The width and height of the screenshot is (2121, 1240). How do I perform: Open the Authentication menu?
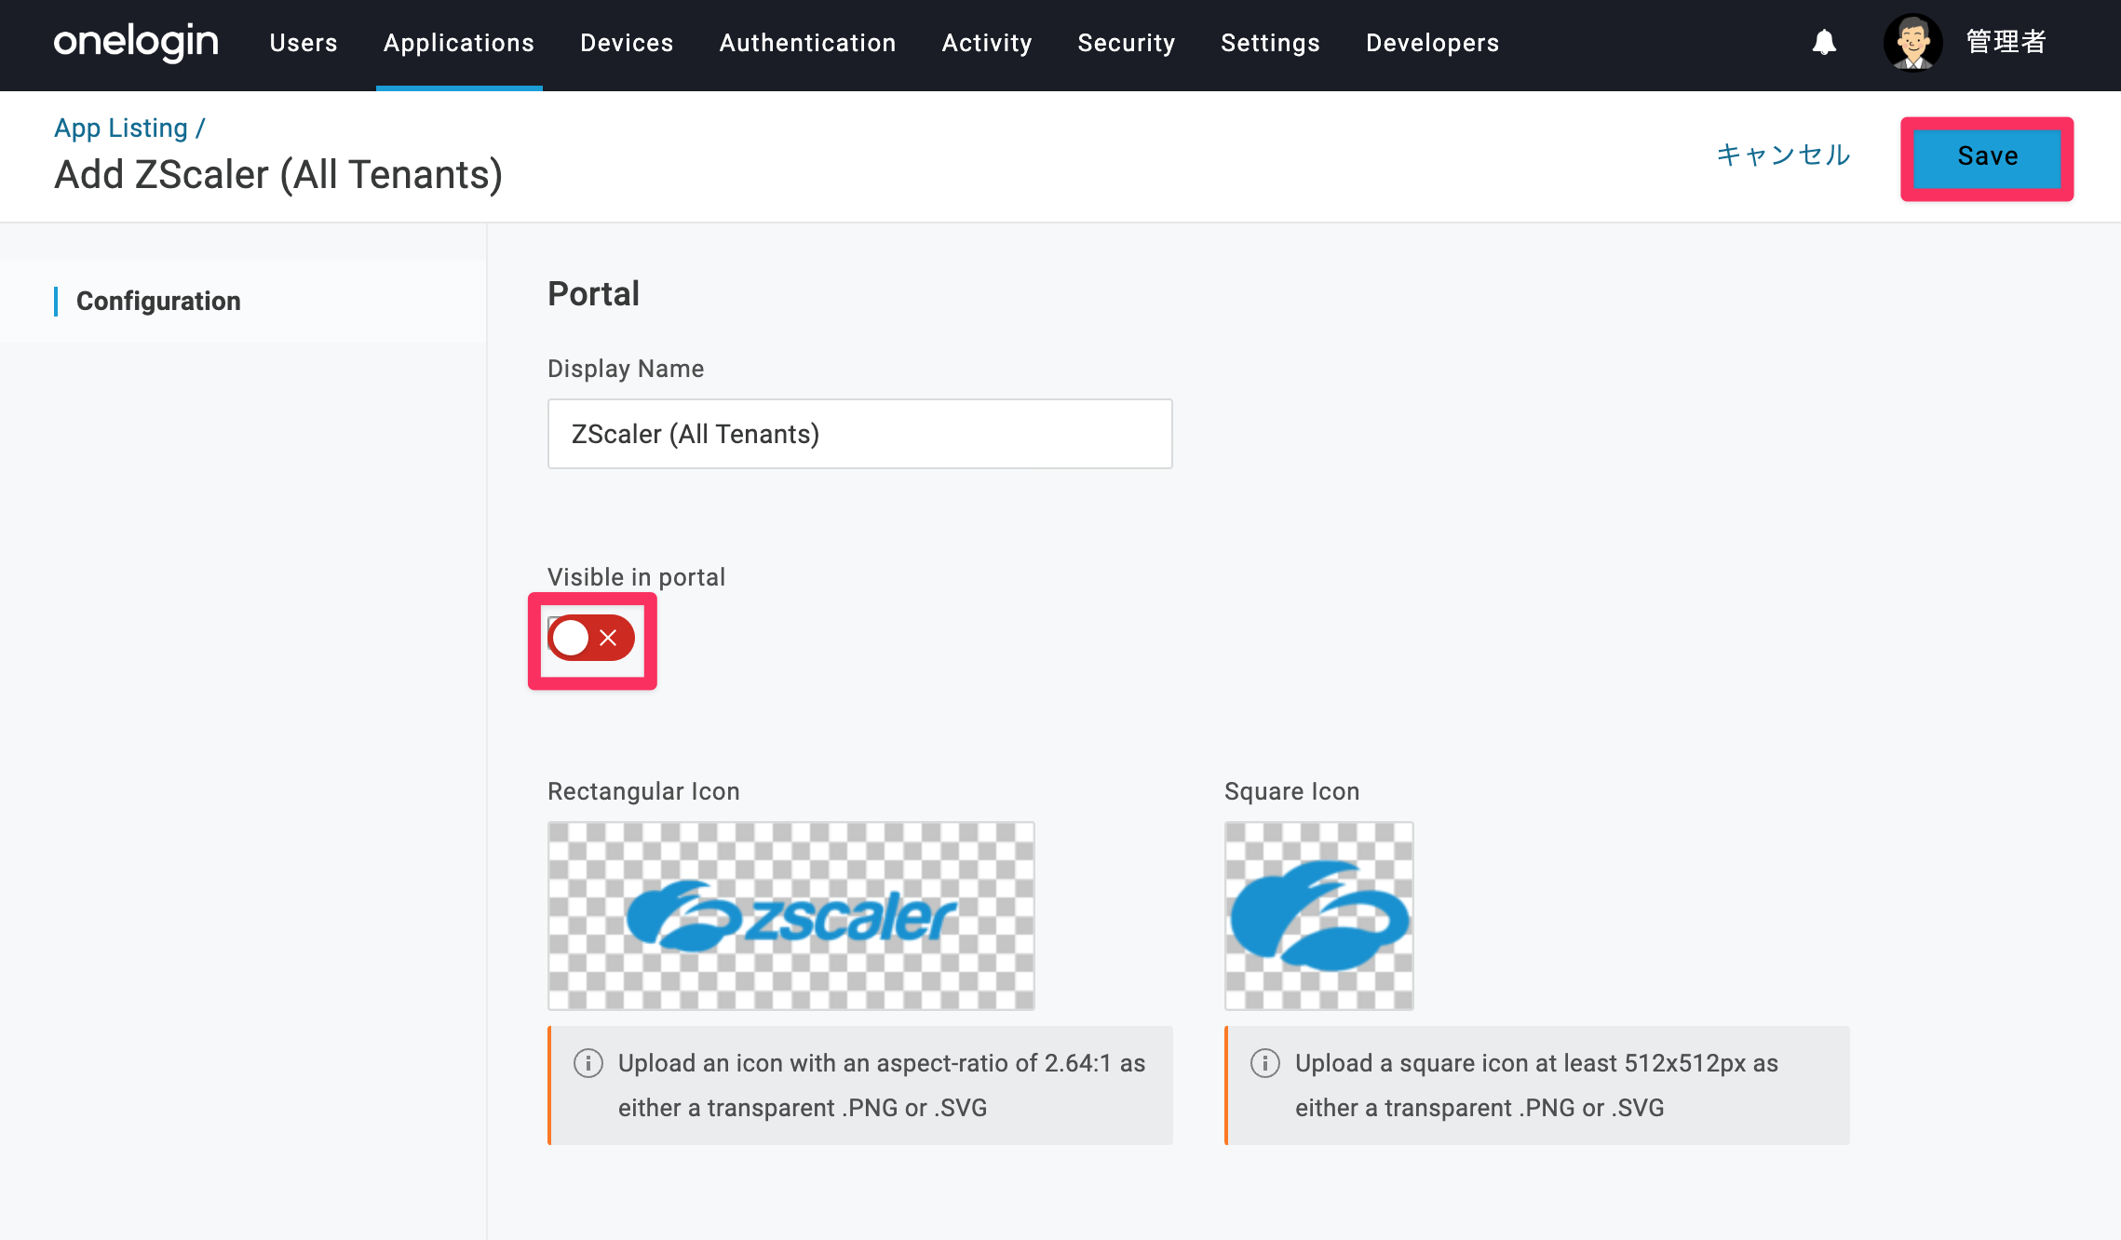point(807,43)
